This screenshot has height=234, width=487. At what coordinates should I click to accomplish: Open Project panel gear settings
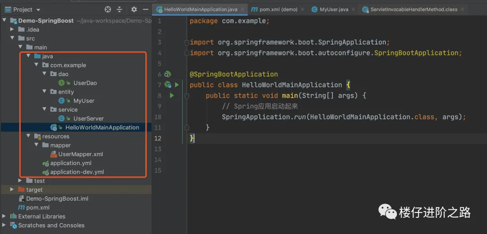tap(134, 9)
